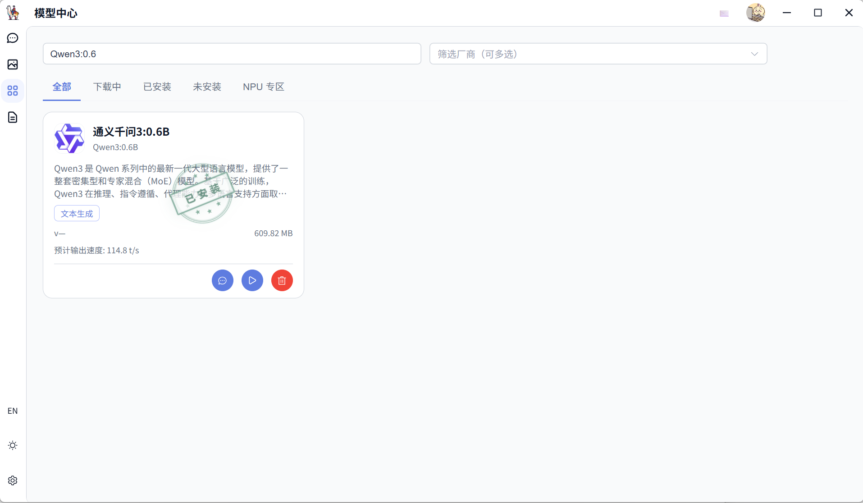Open the user avatar menu
The image size is (863, 503).
point(756,13)
